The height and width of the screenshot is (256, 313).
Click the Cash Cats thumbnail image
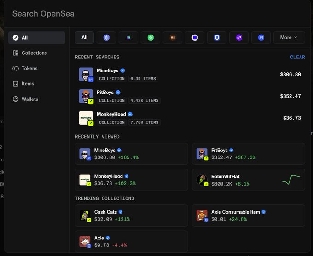(x=85, y=215)
